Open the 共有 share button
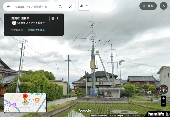The height and width of the screenshot is (117, 170). click(148, 6)
